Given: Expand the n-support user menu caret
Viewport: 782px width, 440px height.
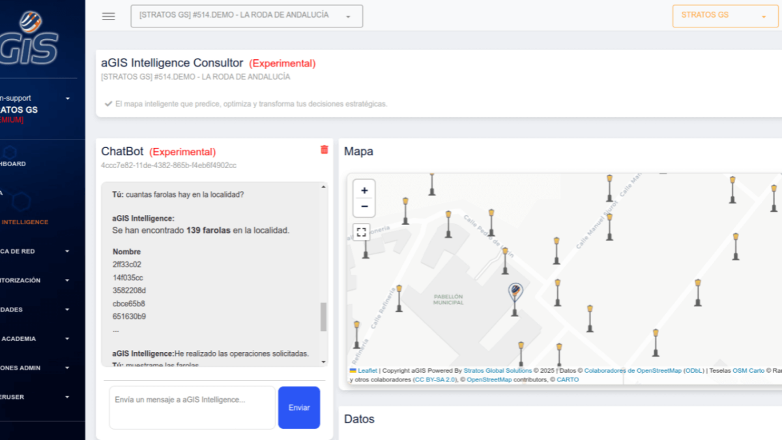Looking at the screenshot, I should click(68, 98).
